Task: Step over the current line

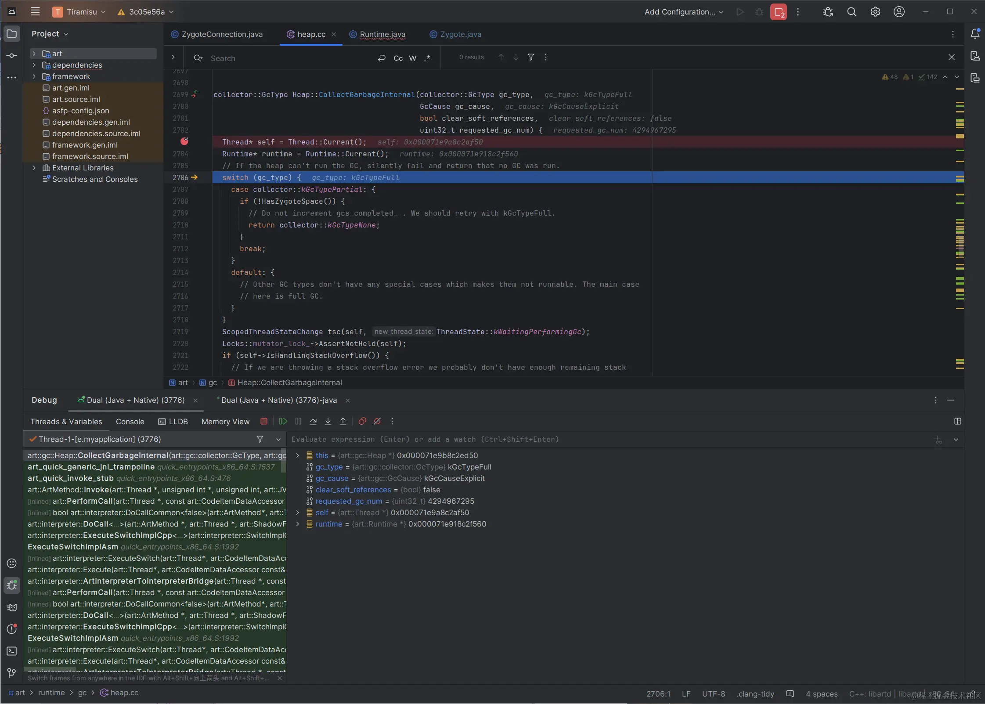Action: tap(313, 421)
